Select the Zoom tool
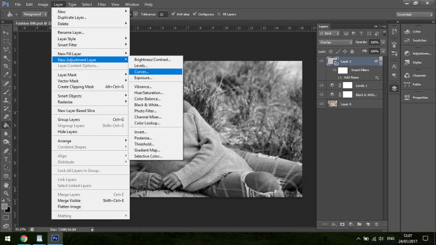The height and width of the screenshot is (245, 436). pos(6,193)
